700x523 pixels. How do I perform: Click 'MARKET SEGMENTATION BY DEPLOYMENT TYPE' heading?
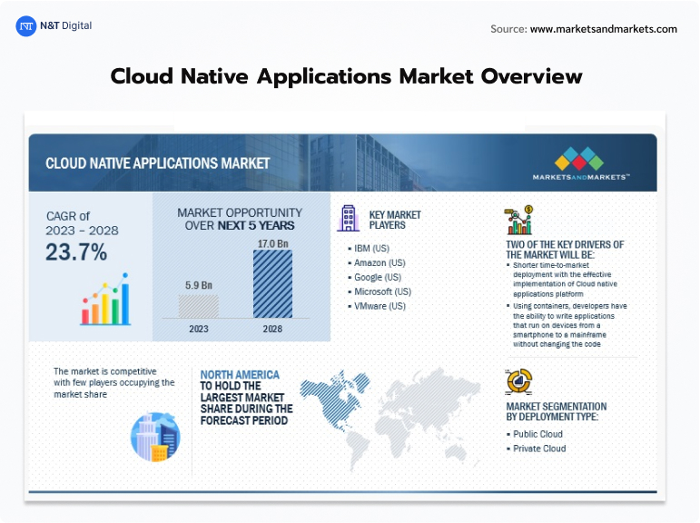(557, 411)
